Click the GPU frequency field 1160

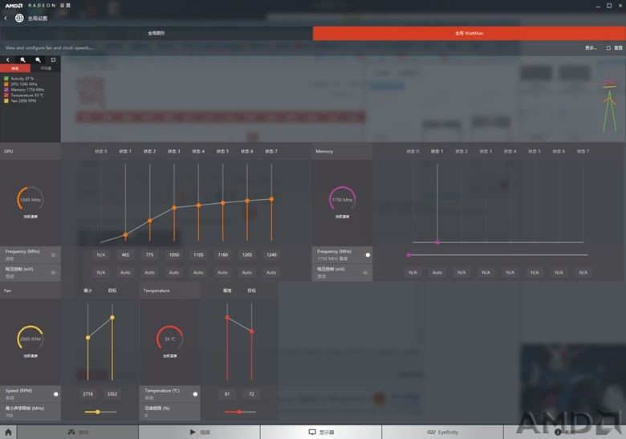pos(223,254)
